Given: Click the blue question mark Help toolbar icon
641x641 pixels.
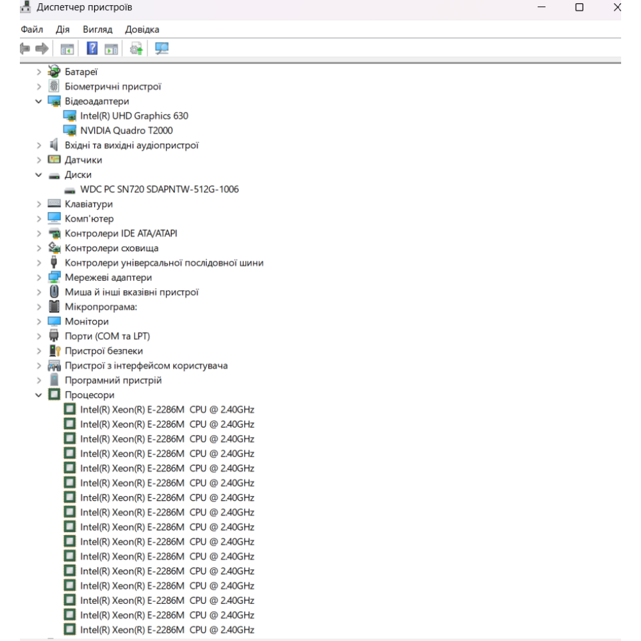Looking at the screenshot, I should point(92,49).
